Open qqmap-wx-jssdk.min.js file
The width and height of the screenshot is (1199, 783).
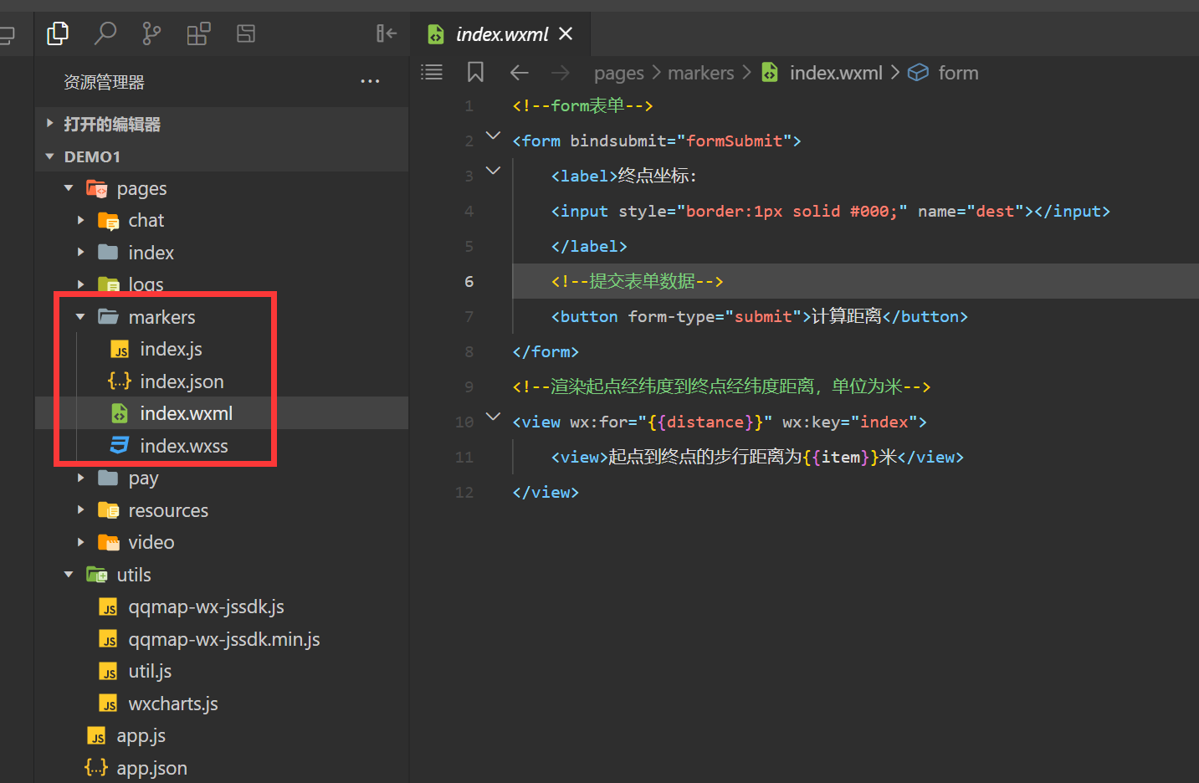[223, 639]
